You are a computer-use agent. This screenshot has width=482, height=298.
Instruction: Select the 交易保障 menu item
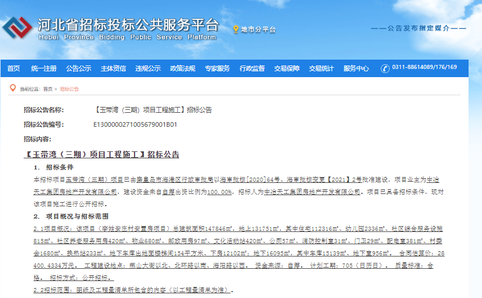[287, 68]
